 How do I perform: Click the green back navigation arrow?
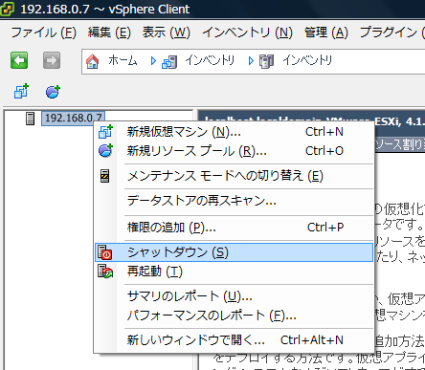[19, 60]
